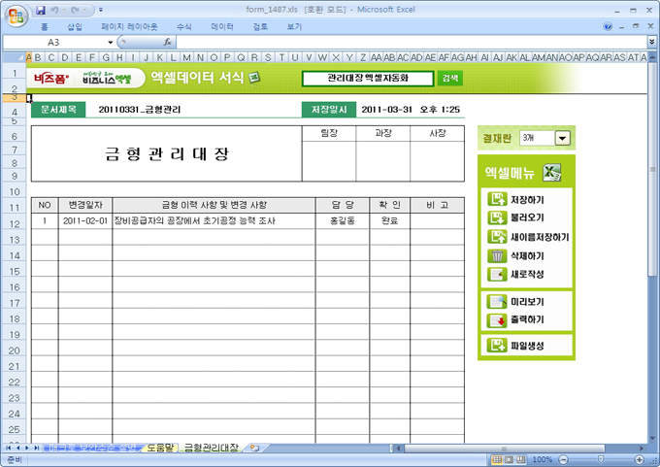Undo the last action in quick access toolbar
The height and width of the screenshot is (467, 660).
[x=54, y=10]
